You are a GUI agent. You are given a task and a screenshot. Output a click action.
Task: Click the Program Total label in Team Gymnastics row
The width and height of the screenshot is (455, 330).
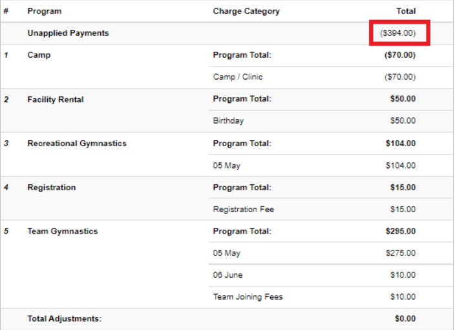coord(242,231)
